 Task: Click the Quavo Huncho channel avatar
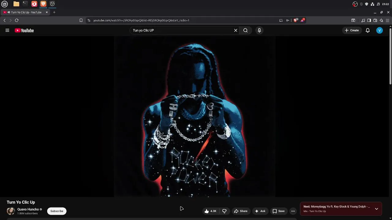(x=11, y=211)
